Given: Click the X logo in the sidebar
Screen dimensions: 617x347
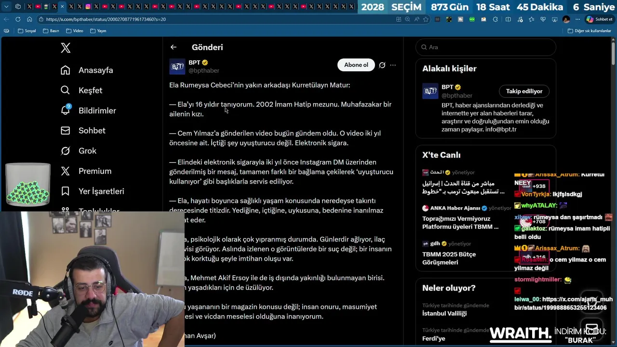Looking at the screenshot, I should [66, 48].
